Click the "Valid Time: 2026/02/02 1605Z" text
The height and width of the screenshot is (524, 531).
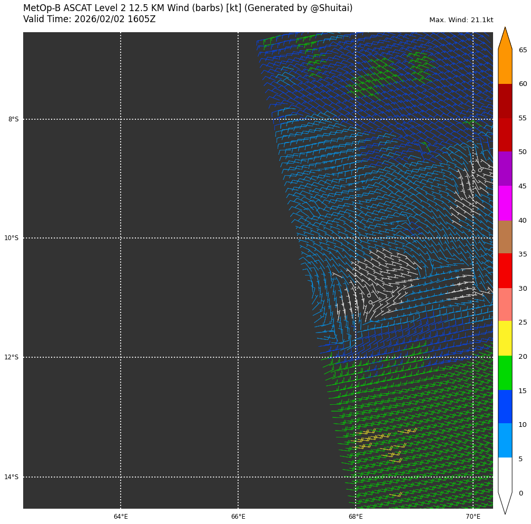(x=90, y=20)
